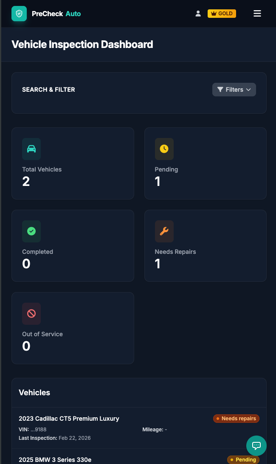Click the Needs repairs status badge
This screenshot has height=464, width=276.
pyautogui.click(x=236, y=419)
